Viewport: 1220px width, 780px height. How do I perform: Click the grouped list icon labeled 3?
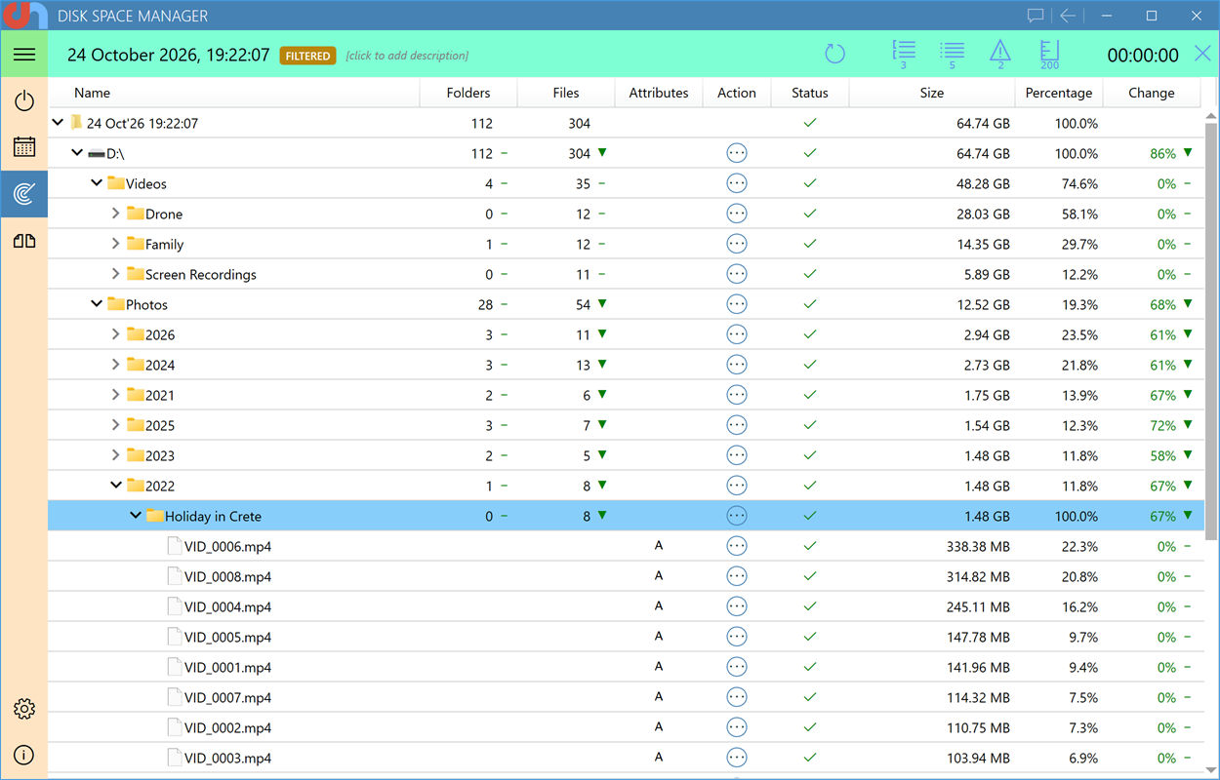coord(904,54)
